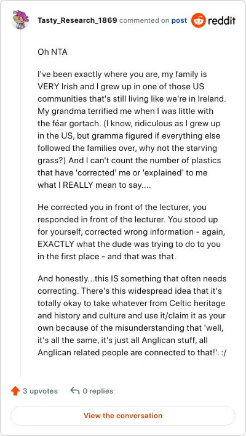Click the paragraph starting "I've been exactly where"
The height and width of the screenshot is (436, 246).
click(130, 130)
